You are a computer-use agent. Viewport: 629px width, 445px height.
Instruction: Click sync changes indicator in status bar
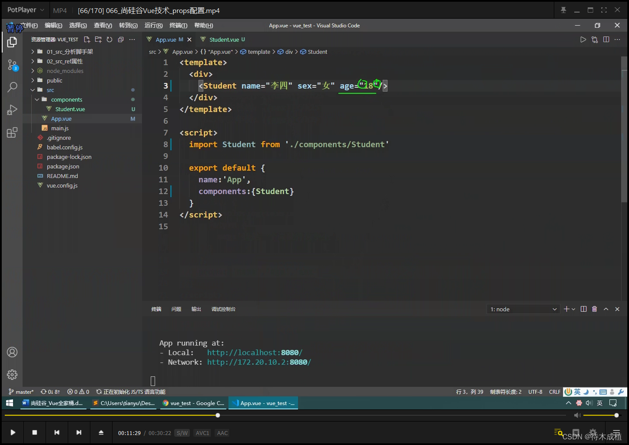point(50,392)
